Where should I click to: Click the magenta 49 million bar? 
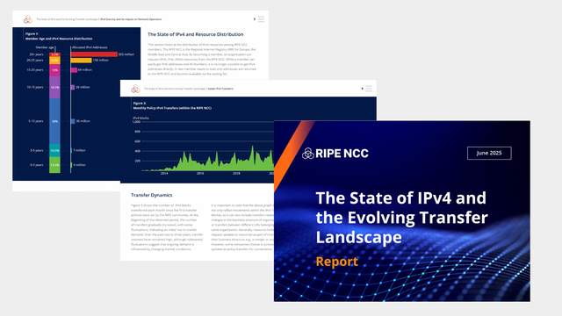[74, 70]
